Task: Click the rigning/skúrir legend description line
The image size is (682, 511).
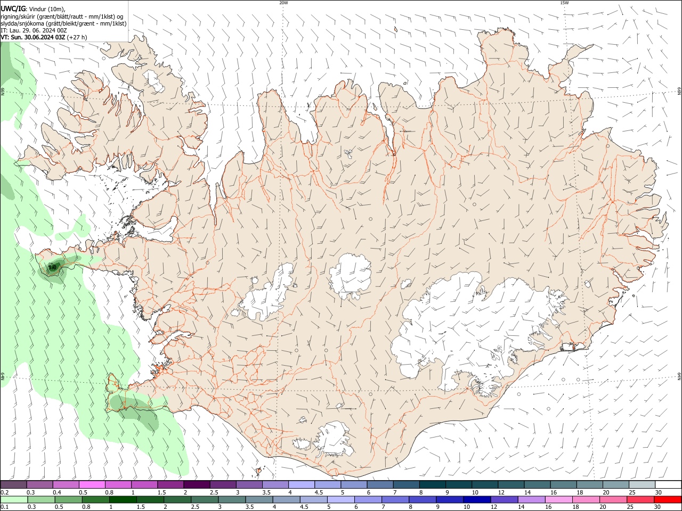Action: click(62, 17)
